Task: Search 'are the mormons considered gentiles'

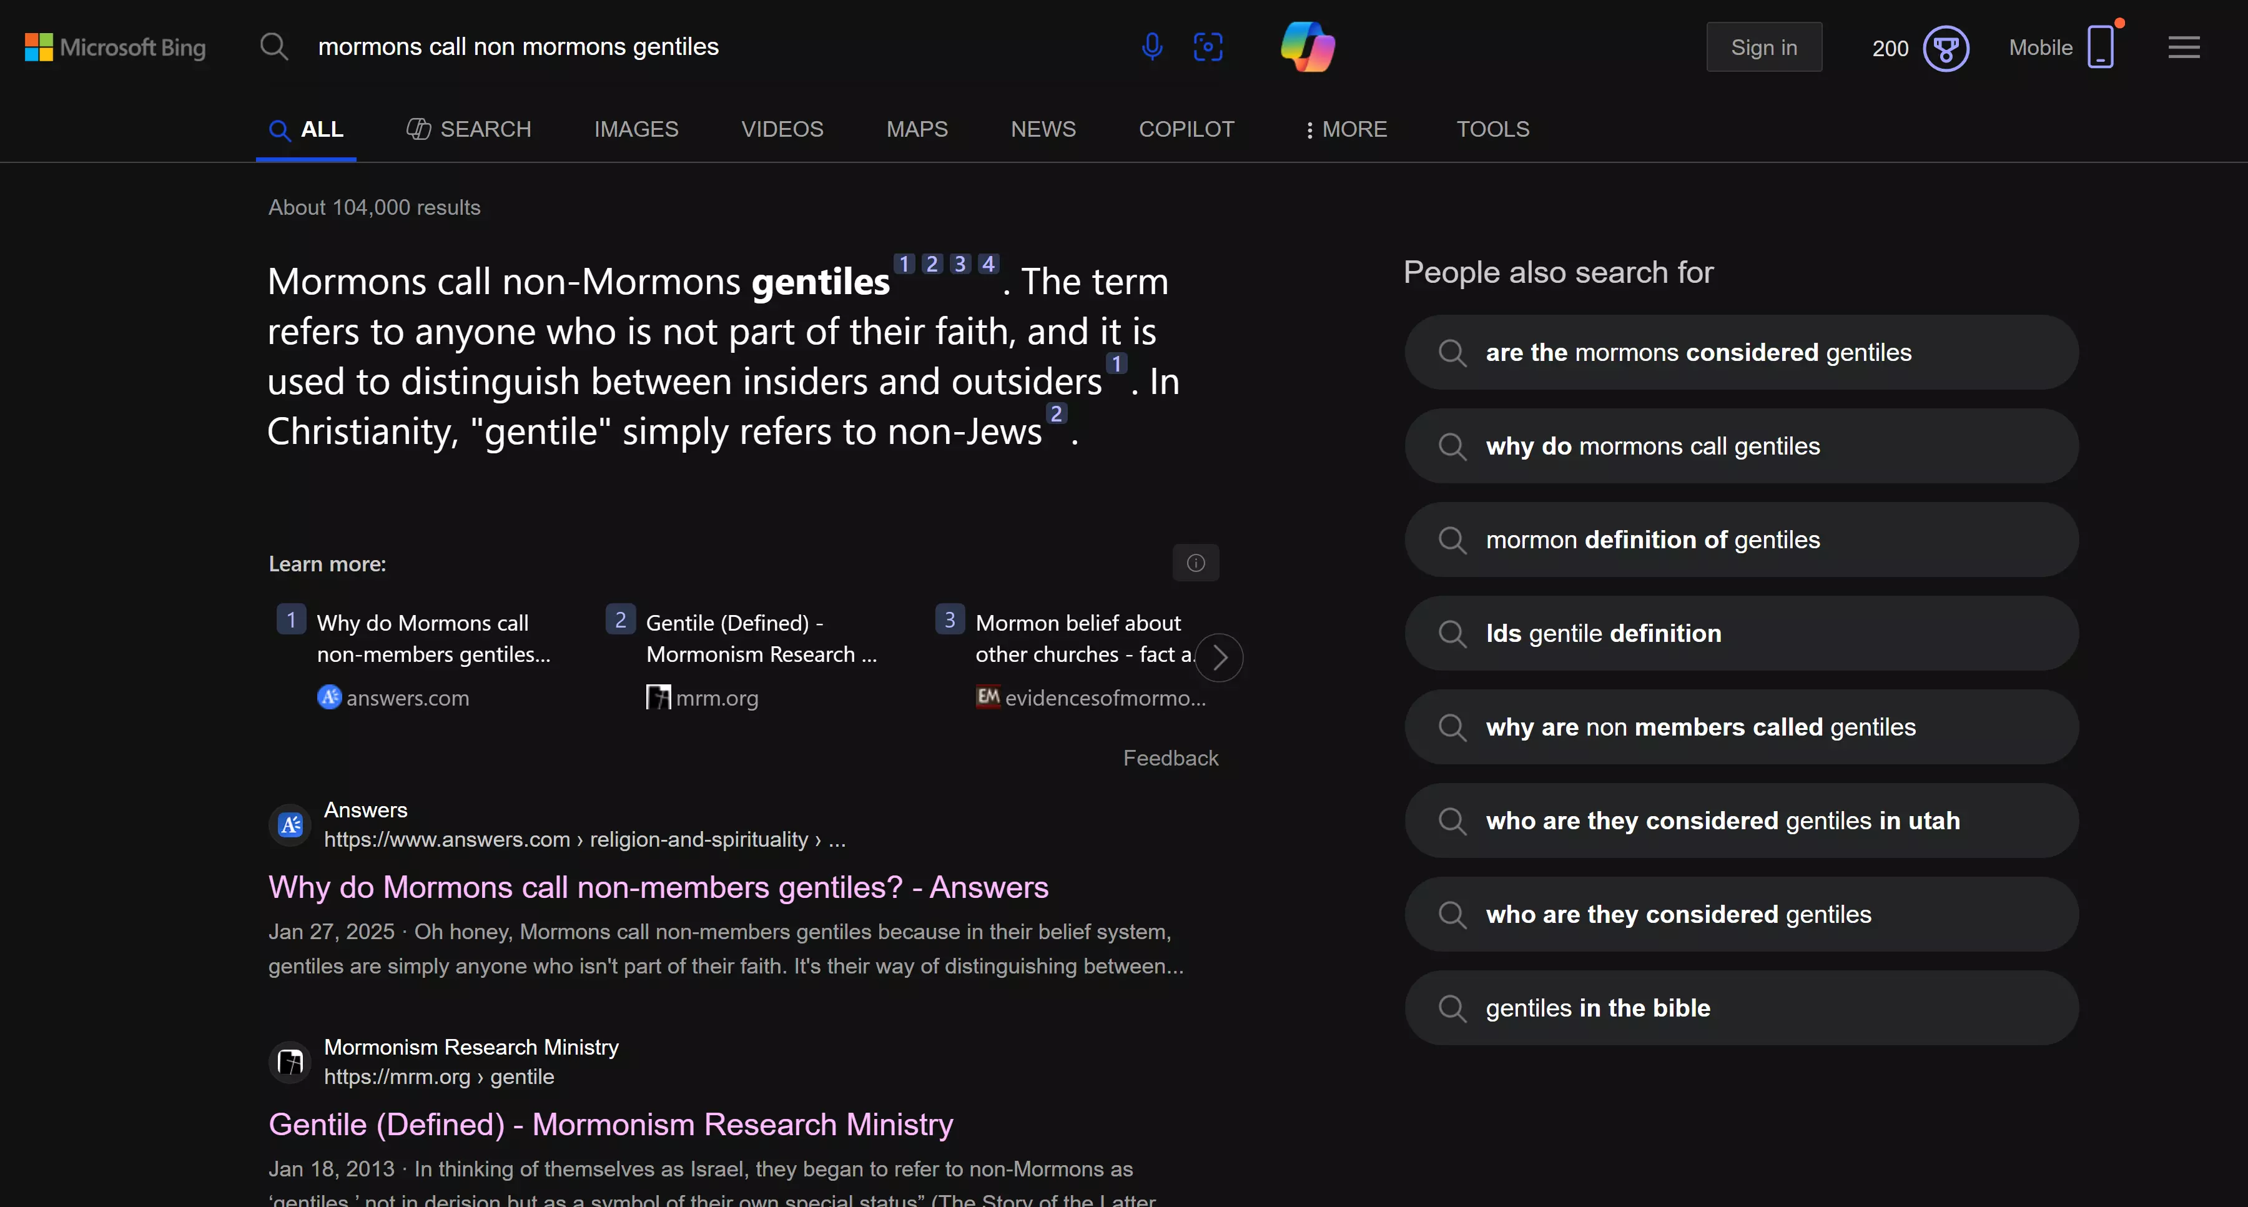Action: [1741, 353]
